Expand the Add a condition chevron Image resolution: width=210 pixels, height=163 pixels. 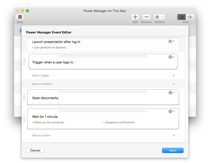(x=174, y=84)
